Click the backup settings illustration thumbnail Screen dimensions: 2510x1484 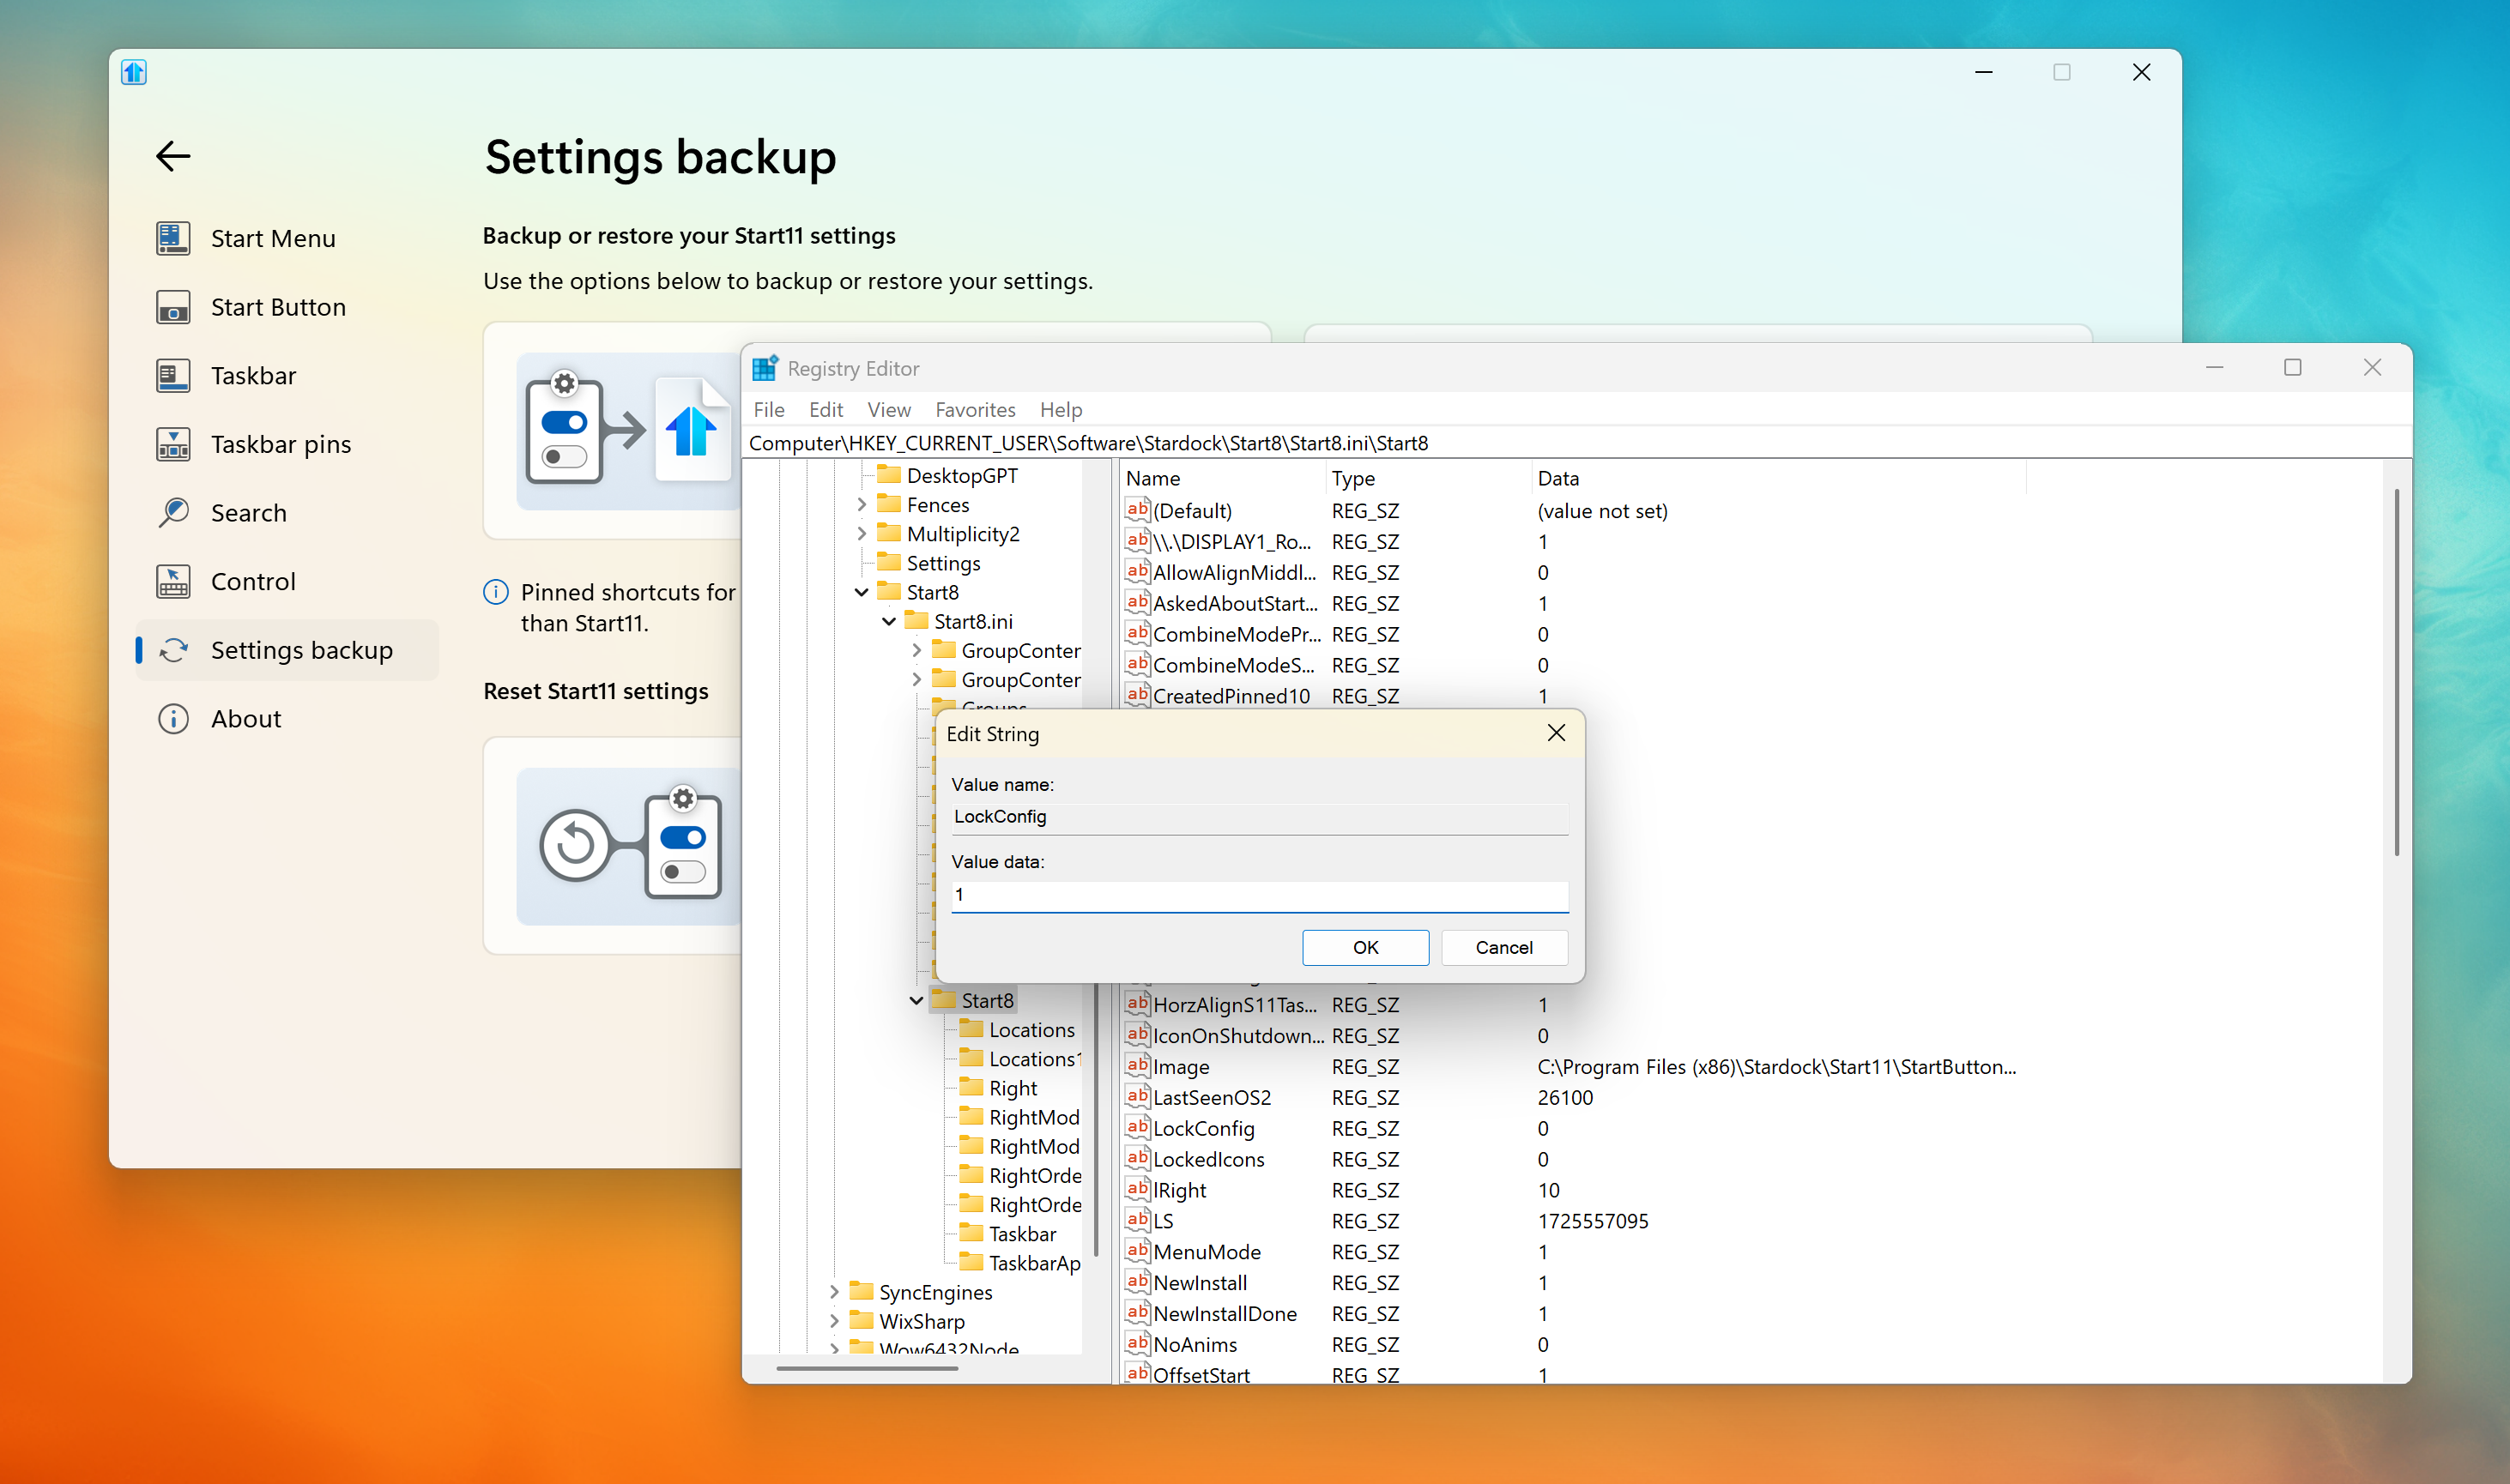[x=628, y=431]
